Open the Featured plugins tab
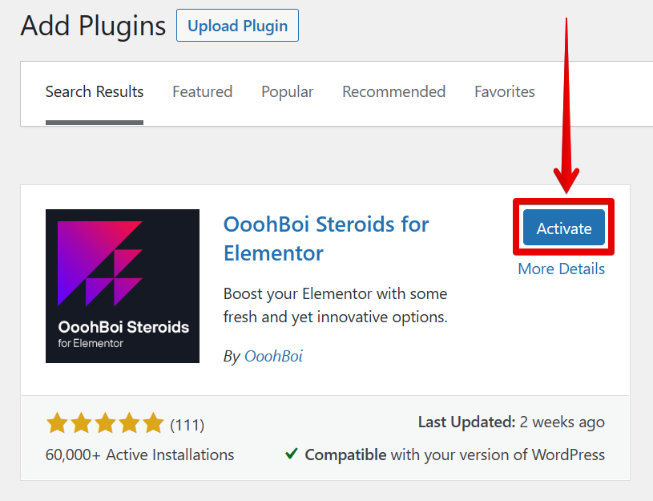653x501 pixels. (202, 92)
